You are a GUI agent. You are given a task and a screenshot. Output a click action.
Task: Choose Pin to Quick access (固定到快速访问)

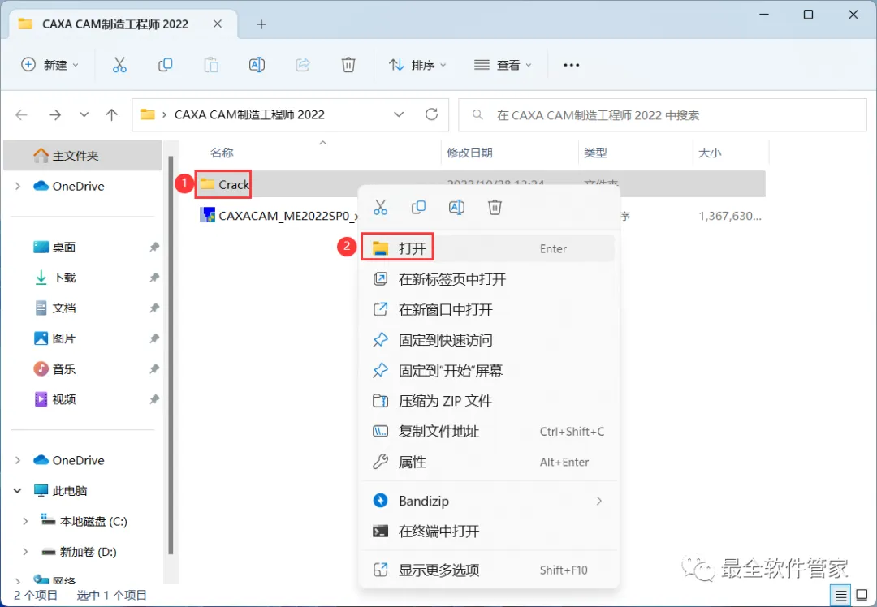coord(488,340)
